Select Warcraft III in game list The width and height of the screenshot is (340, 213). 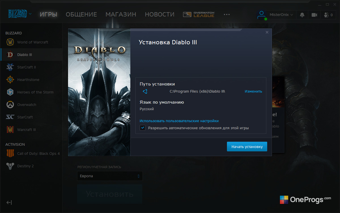coord(31,130)
